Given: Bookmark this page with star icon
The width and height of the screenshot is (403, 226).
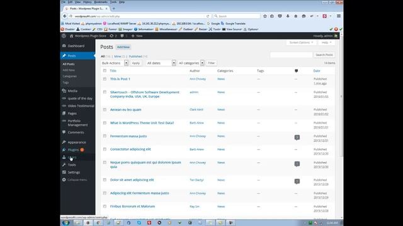Looking at the screenshot, I should tap(265, 16).
